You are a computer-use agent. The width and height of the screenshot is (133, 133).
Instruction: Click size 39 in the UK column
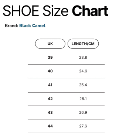[x=50, y=57]
